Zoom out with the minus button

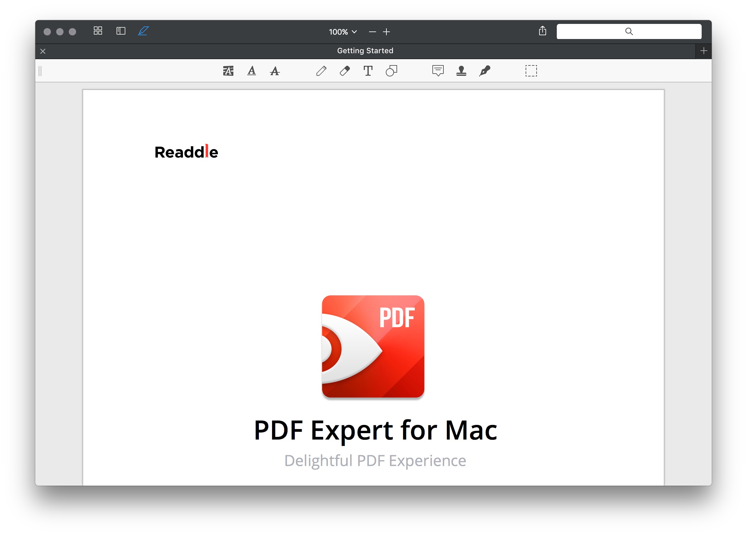coord(373,31)
